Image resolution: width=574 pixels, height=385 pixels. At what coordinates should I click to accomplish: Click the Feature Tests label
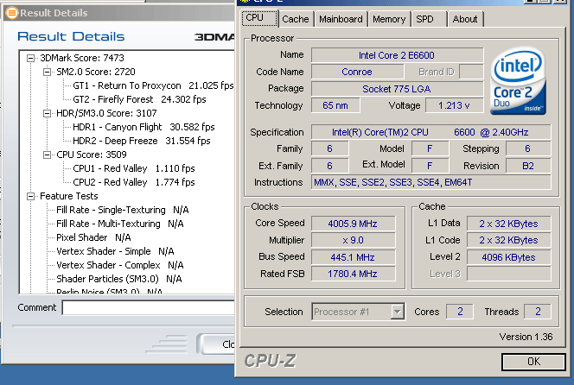point(69,196)
